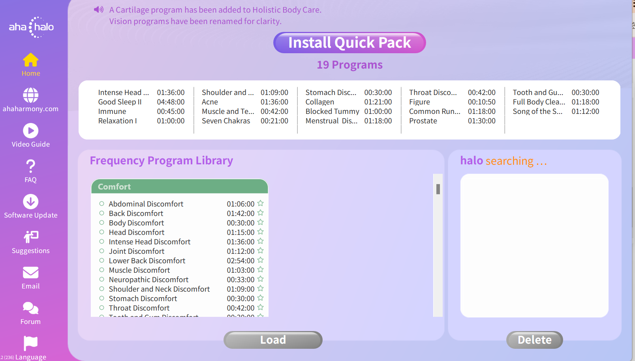Viewport: 635px width, 361px height.
Task: Click the Delete button
Action: pyautogui.click(x=534, y=340)
